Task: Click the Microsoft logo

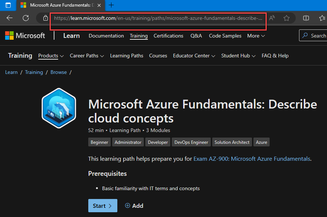Action: pos(25,36)
